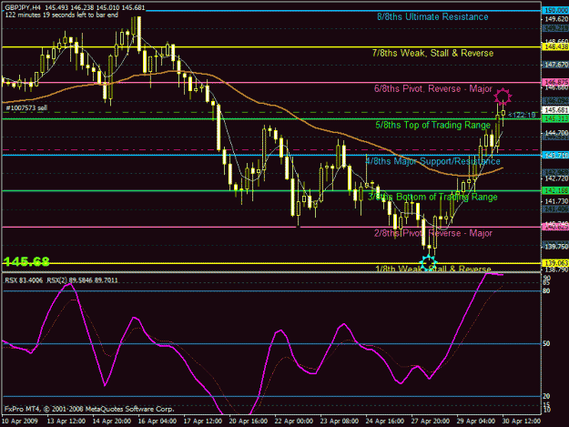Screen dimensions: 569x427
Task: Click the 29 Apr 04:00 time label
Action: point(476,422)
